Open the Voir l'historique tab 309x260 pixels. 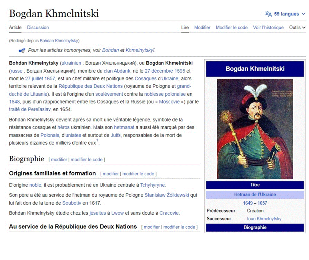click(x=268, y=27)
